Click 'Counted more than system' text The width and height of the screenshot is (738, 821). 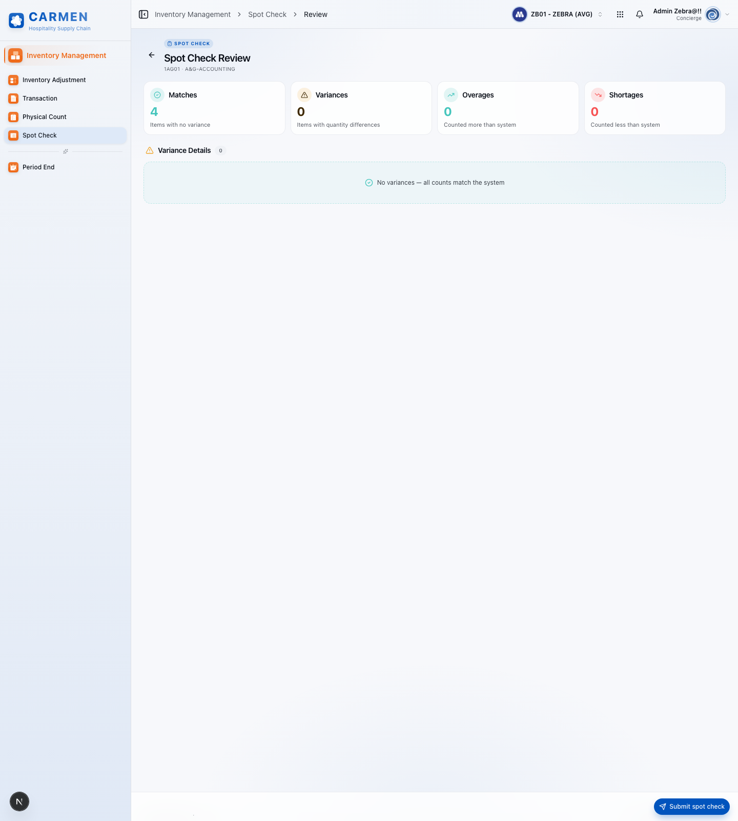480,125
